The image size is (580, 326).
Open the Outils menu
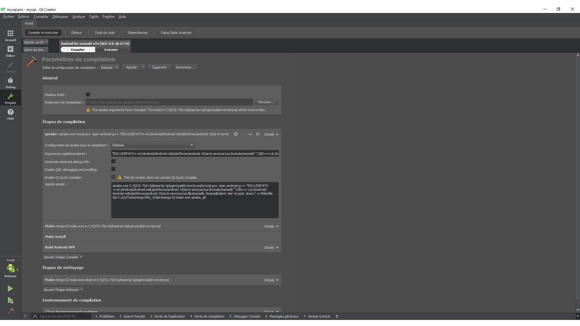(x=94, y=17)
